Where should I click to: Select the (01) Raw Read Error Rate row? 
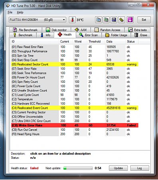75,47
